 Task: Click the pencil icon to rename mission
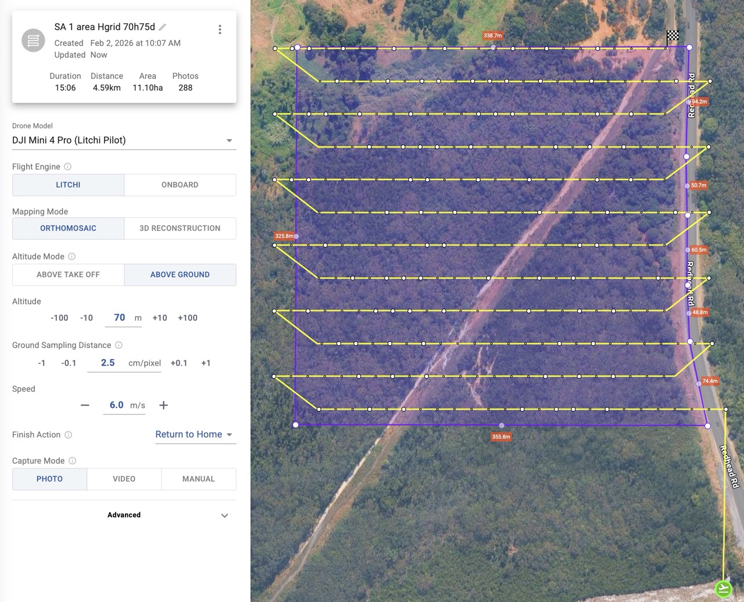[x=163, y=27]
